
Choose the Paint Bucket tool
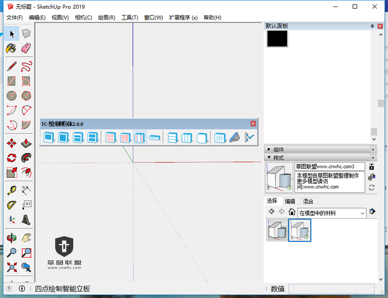pyautogui.click(x=11, y=48)
